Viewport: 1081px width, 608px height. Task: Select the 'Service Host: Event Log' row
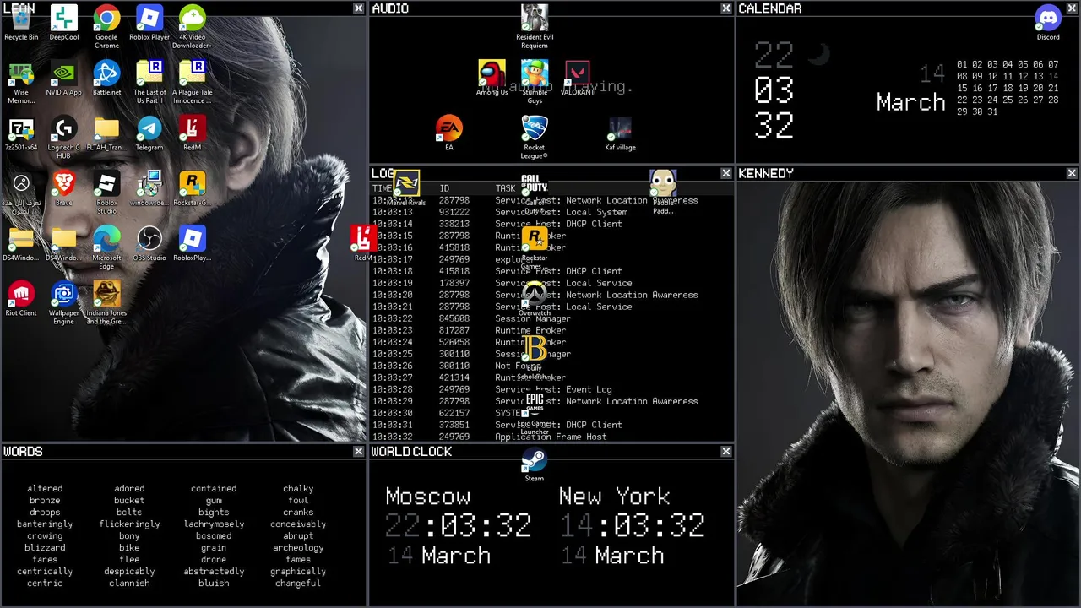(552, 390)
